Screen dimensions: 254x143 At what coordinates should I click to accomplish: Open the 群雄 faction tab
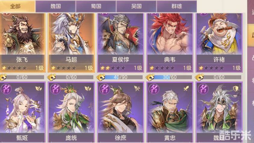click(x=177, y=6)
